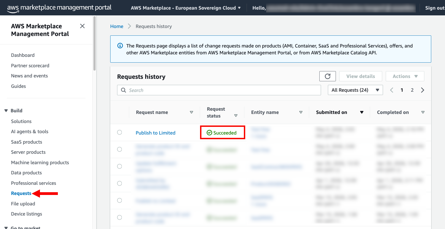Viewport: 445px width, 229px height.
Task: Open the European Sovereign Cloud marketplace dropdown
Action: point(186,8)
